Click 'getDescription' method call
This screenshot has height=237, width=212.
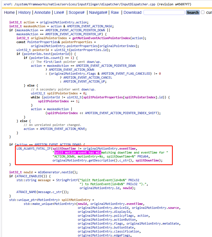pos(101,160)
